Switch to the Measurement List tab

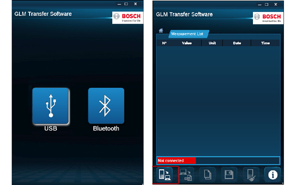tap(189, 34)
